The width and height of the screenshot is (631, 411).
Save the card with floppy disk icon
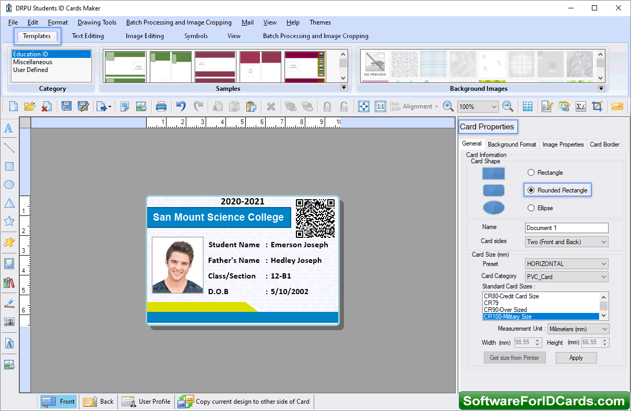point(67,106)
